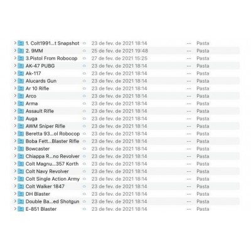Select the 2. 9MM folder icon
This screenshot has width=251, height=251.
click(x=21, y=51)
